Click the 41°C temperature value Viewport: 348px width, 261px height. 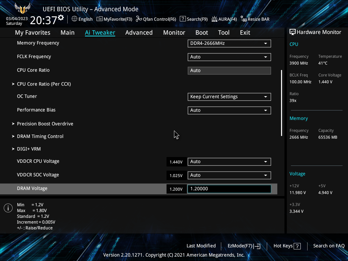323,63
